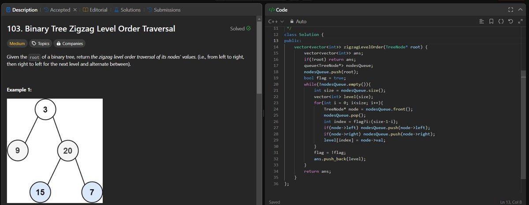Open the C++ language dropdown
The image size is (529, 205).
click(276, 21)
